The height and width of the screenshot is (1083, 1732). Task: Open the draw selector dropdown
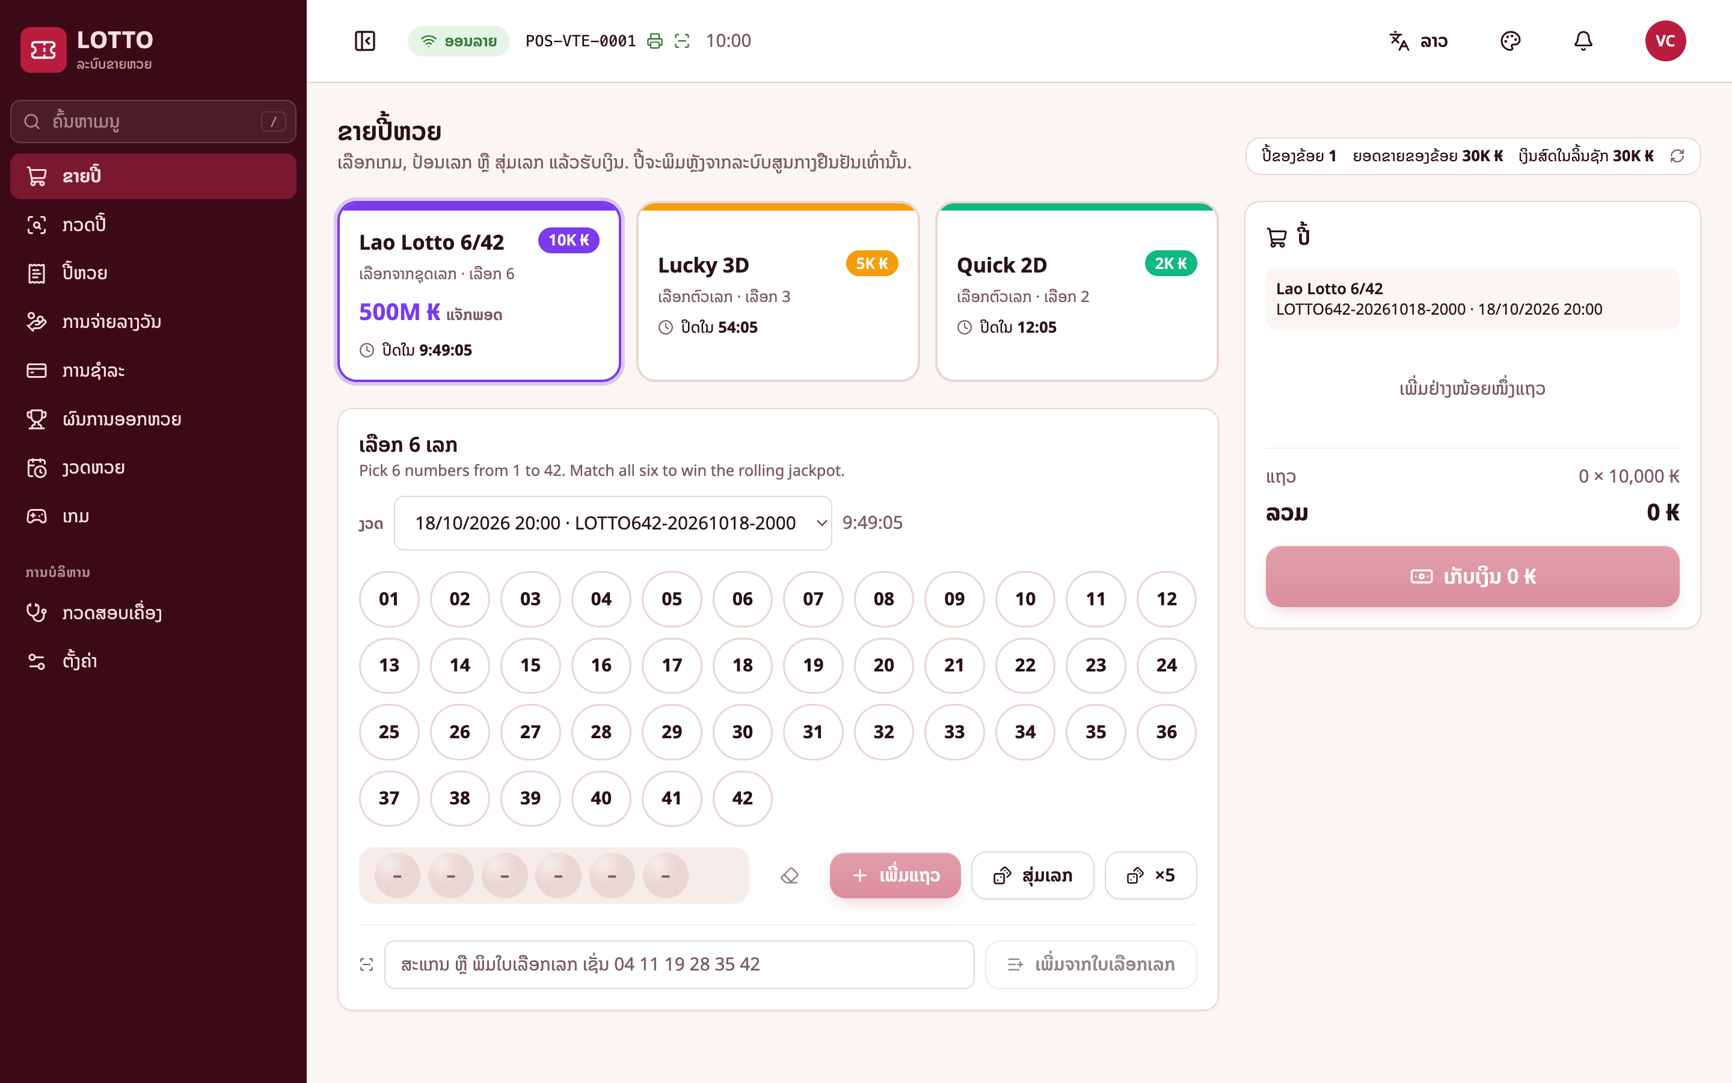click(613, 523)
